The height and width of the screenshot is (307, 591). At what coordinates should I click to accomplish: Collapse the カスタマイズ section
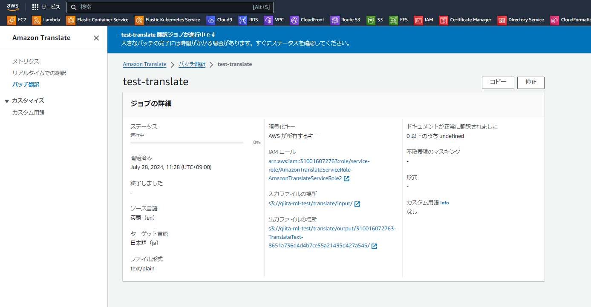coord(7,101)
